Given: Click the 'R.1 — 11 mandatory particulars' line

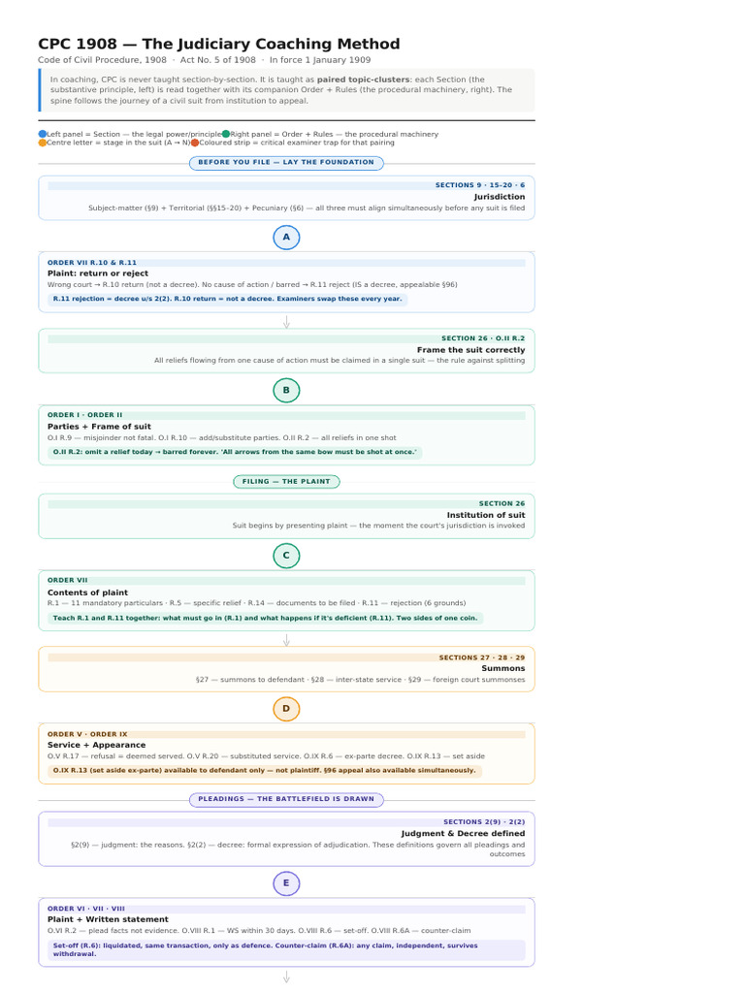Looking at the screenshot, I should tap(256, 603).
